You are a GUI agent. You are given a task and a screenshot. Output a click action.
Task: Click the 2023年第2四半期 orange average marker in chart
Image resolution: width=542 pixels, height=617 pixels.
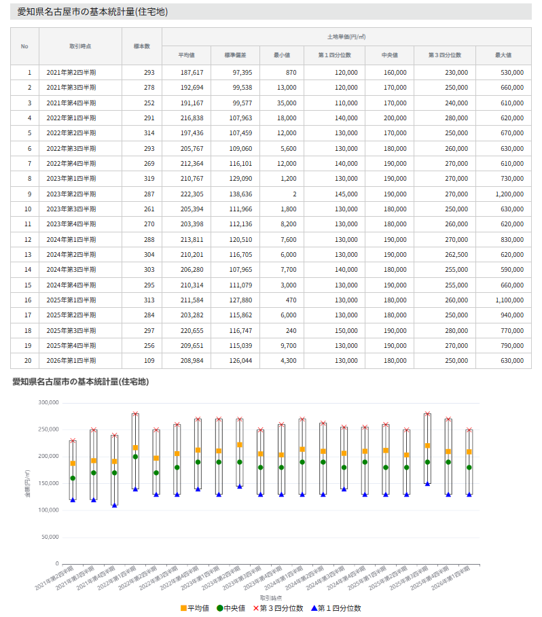240,444
